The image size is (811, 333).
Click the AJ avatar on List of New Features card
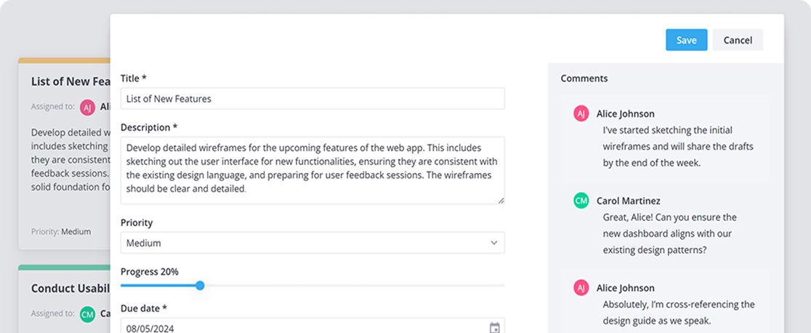tap(88, 107)
